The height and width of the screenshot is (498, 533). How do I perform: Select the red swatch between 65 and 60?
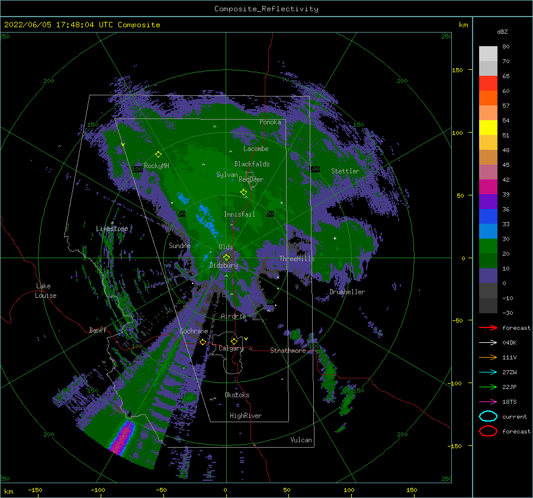coord(488,83)
